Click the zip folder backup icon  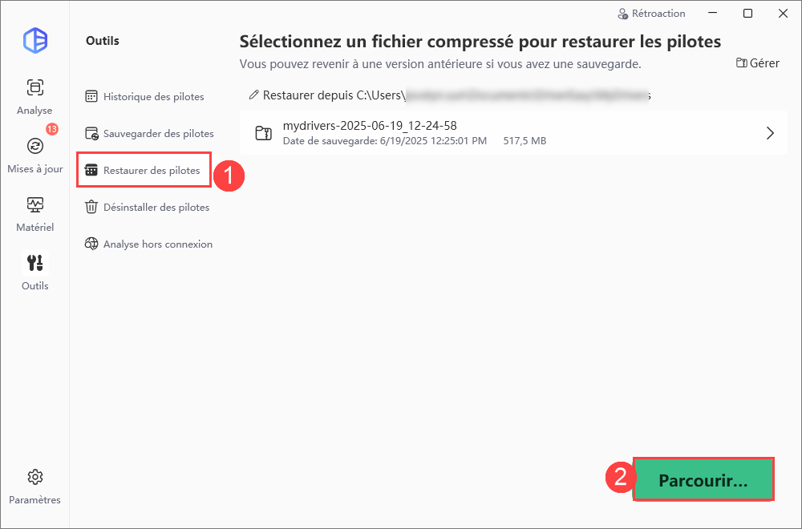coord(263,133)
